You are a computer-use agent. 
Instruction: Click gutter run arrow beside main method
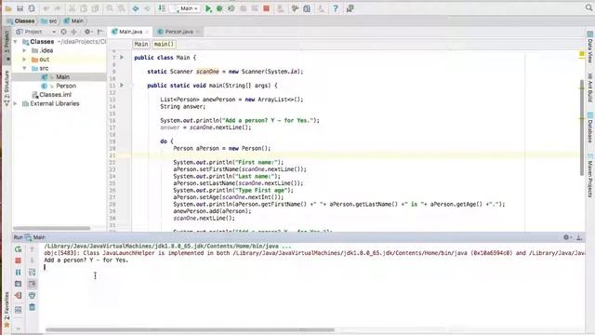point(122,86)
